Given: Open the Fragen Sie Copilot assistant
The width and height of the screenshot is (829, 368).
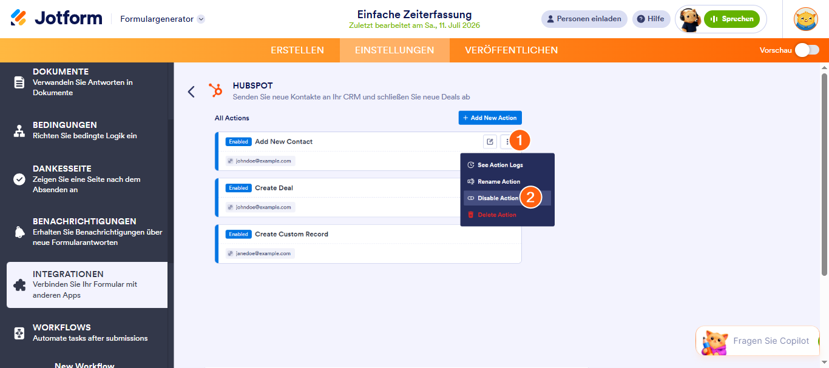Looking at the screenshot, I should point(757,341).
